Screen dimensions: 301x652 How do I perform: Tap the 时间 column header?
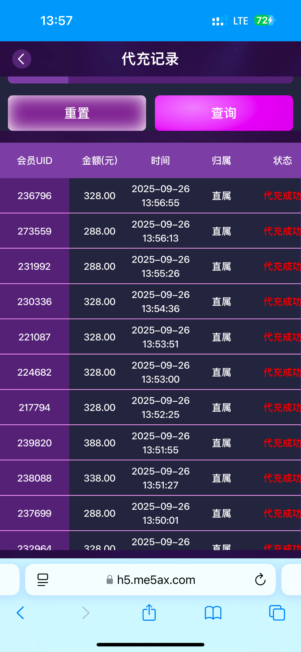click(x=161, y=161)
